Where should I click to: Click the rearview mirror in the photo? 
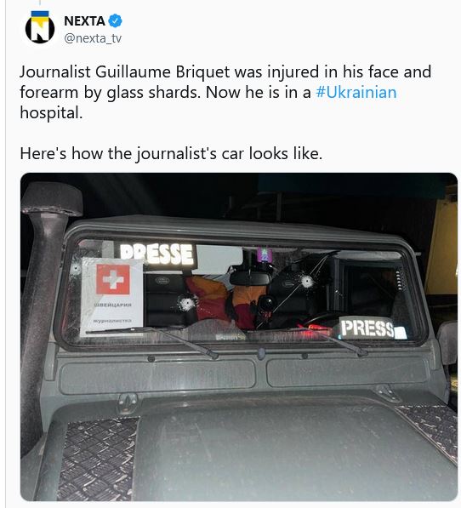251,278
